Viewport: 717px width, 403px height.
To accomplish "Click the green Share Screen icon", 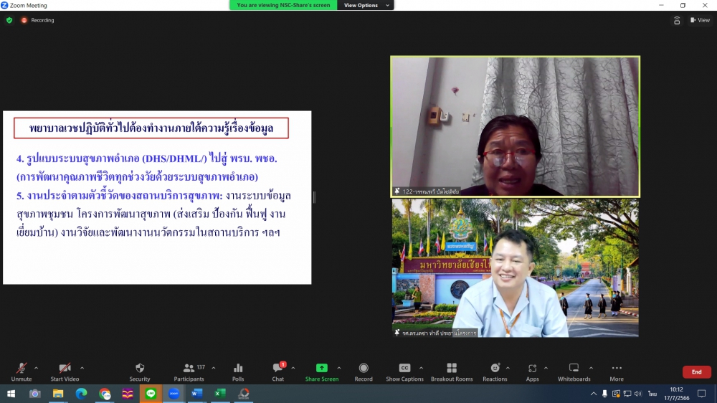I will point(322,368).
